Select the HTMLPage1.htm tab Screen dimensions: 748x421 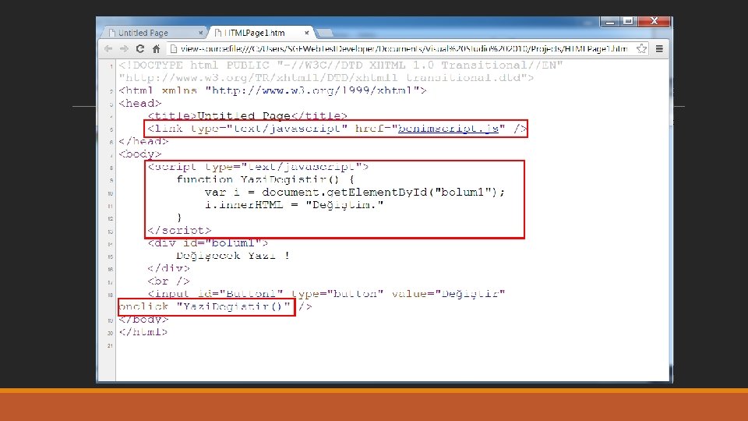[x=260, y=33]
